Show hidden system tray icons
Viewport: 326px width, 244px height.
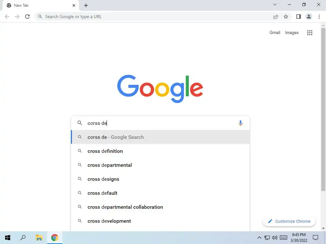(259, 238)
